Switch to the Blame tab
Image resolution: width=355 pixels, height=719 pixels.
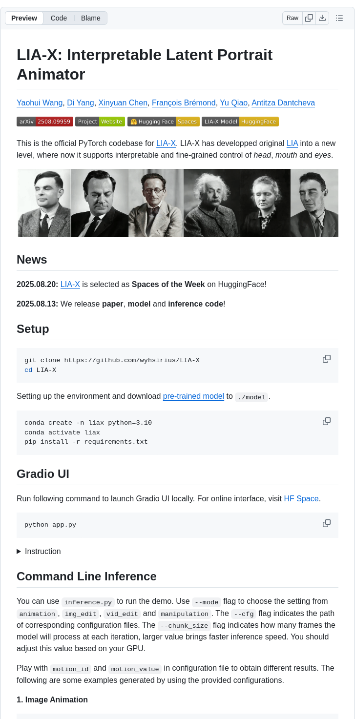click(x=90, y=18)
